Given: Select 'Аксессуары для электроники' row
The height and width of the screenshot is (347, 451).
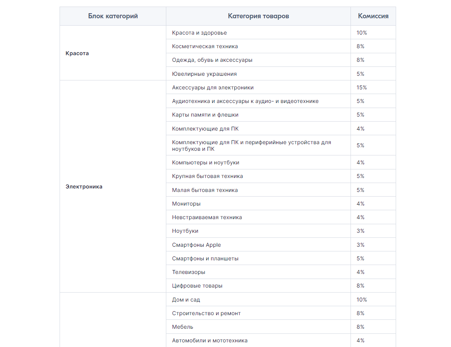Looking at the screenshot, I should (281, 87).
